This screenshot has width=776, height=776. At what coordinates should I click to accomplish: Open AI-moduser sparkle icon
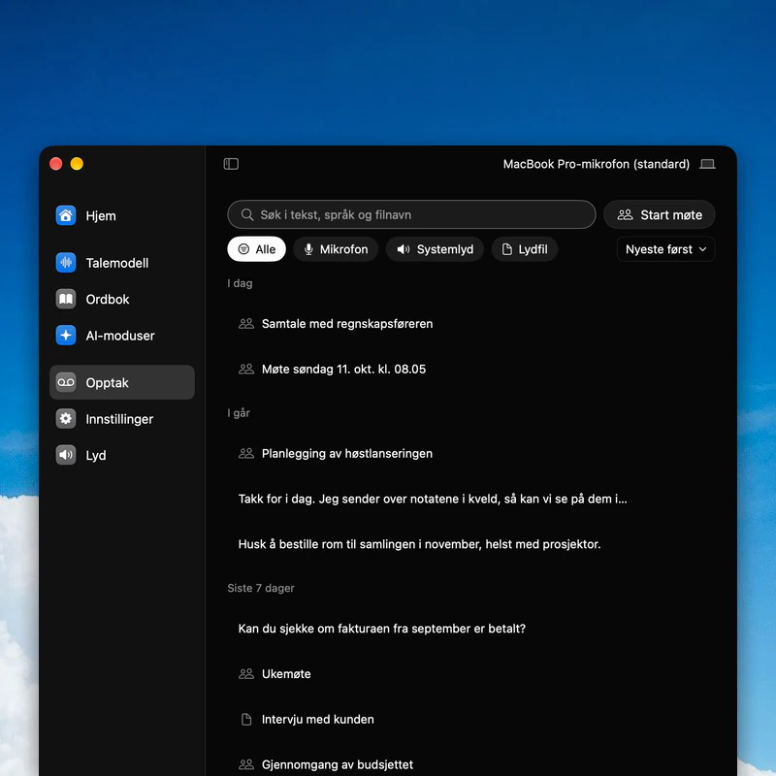(66, 335)
